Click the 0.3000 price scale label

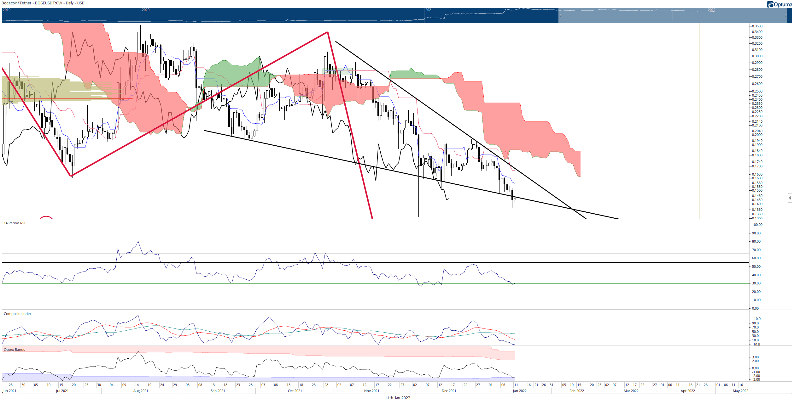[757, 56]
